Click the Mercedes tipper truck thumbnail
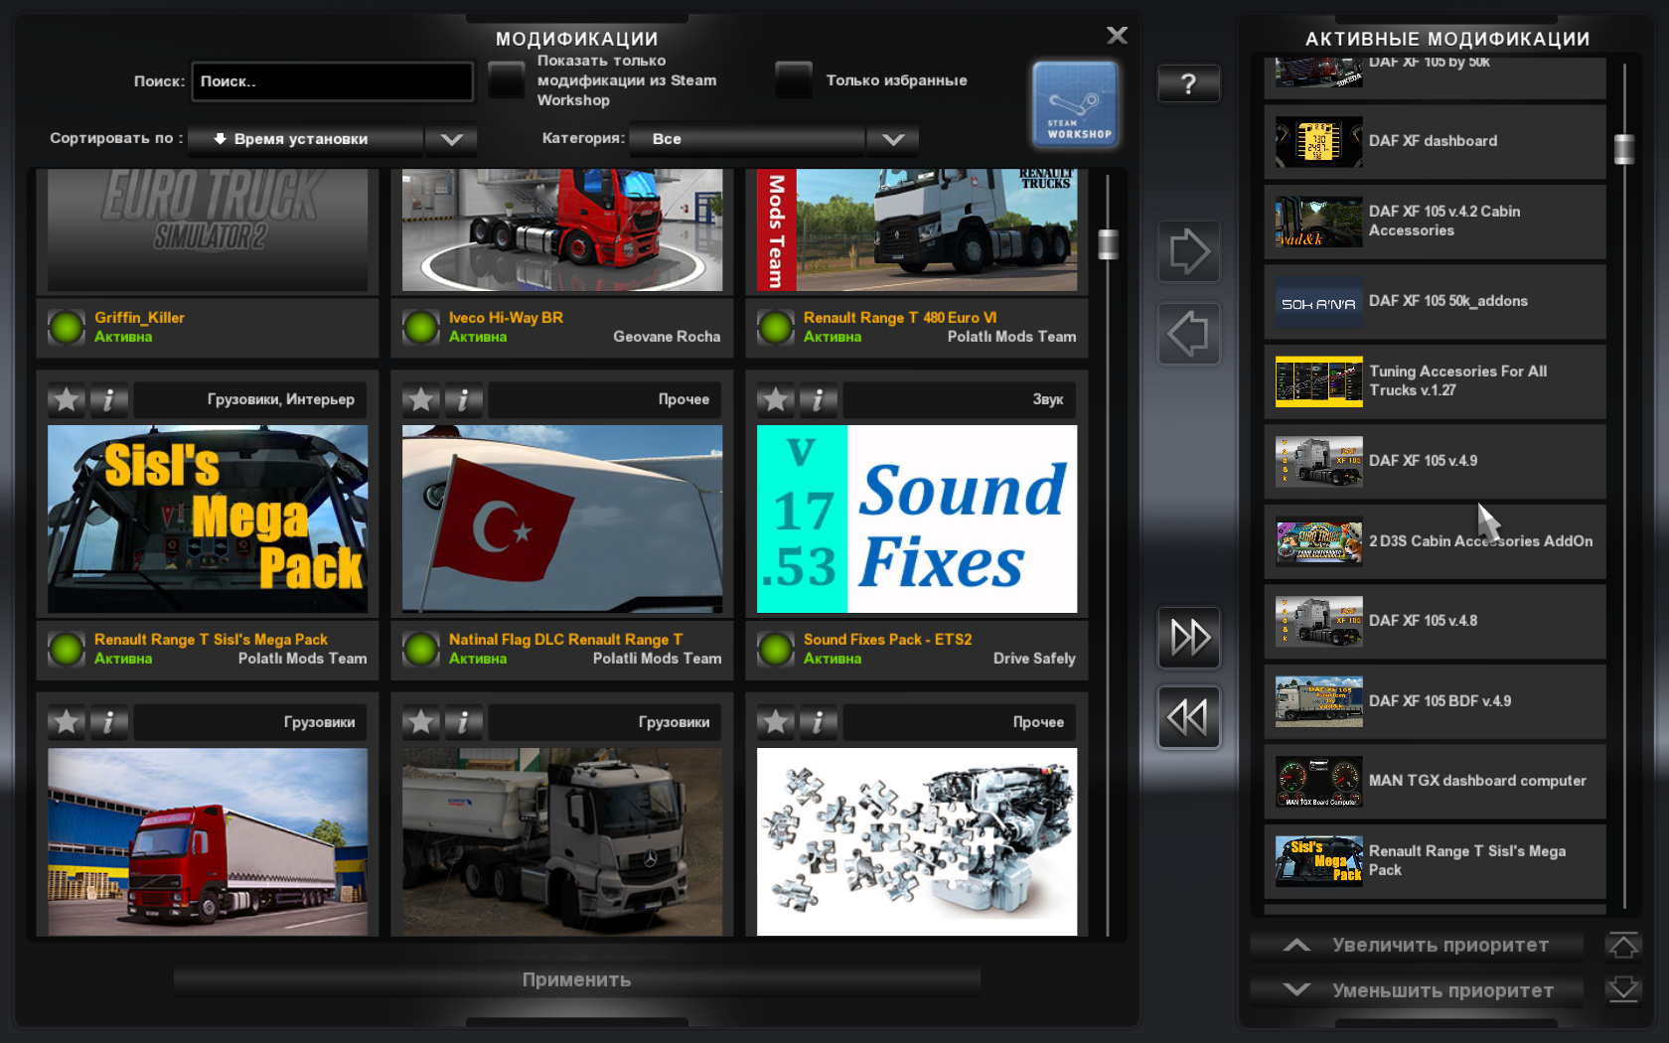The height and width of the screenshot is (1043, 1669). [562, 842]
